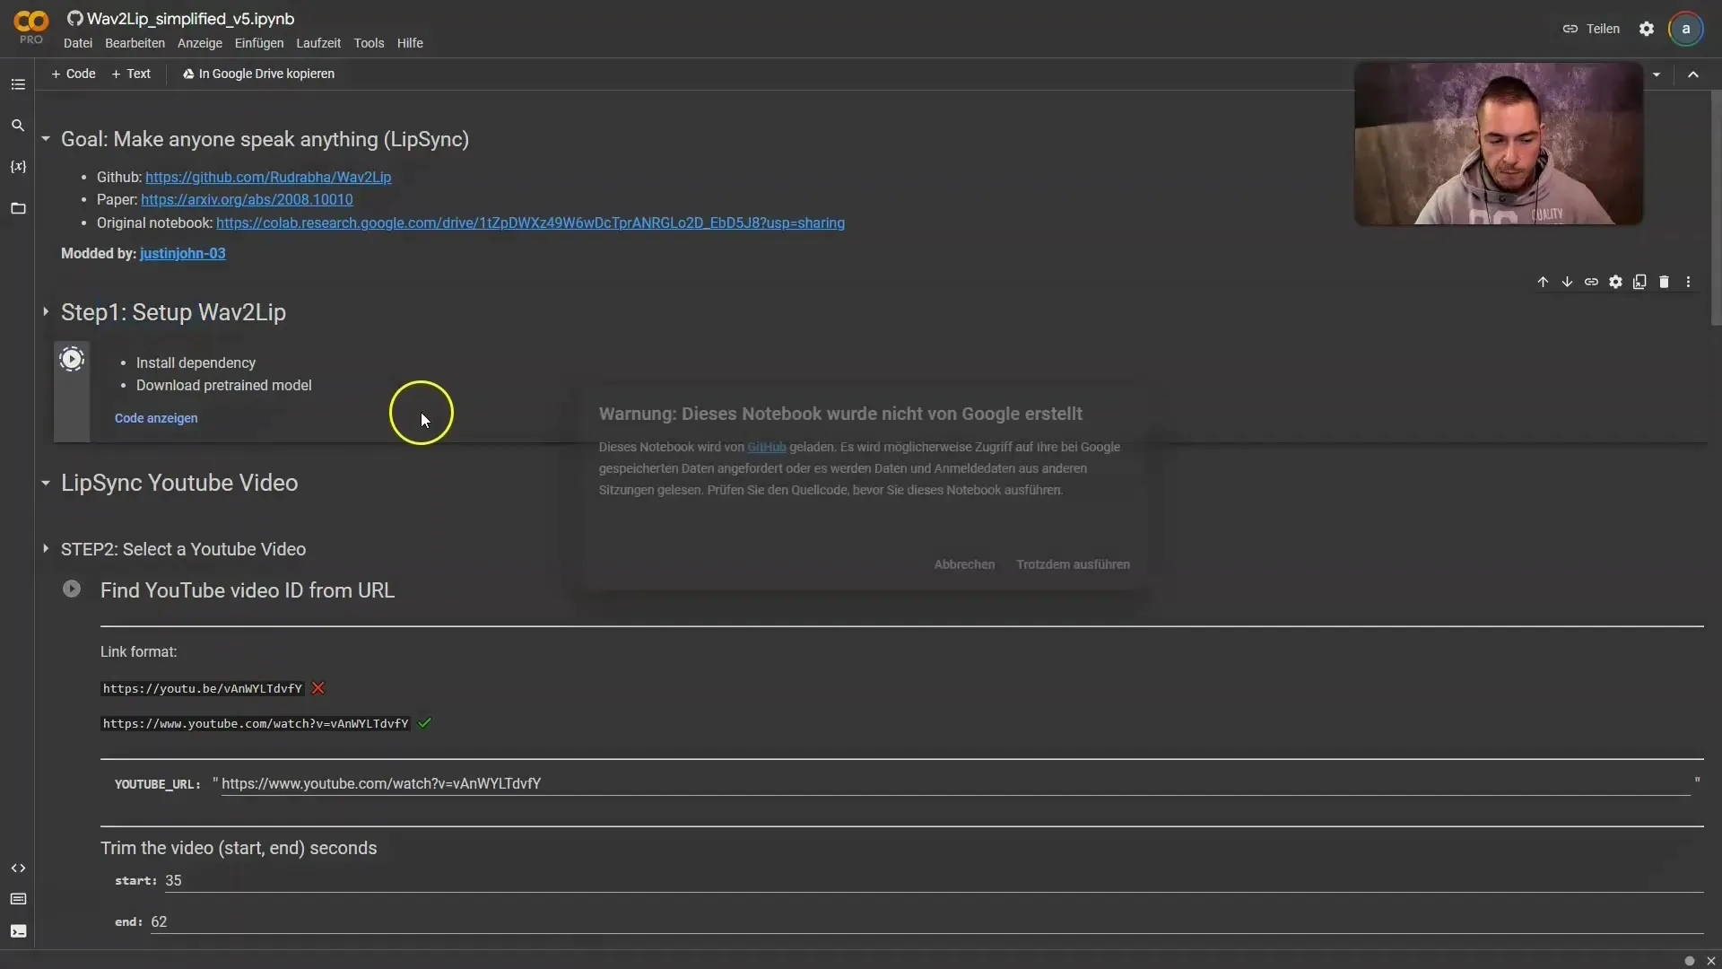This screenshot has height=969, width=1722.
Task: Click the notebook vertical scrollbar
Action: 1716,206
